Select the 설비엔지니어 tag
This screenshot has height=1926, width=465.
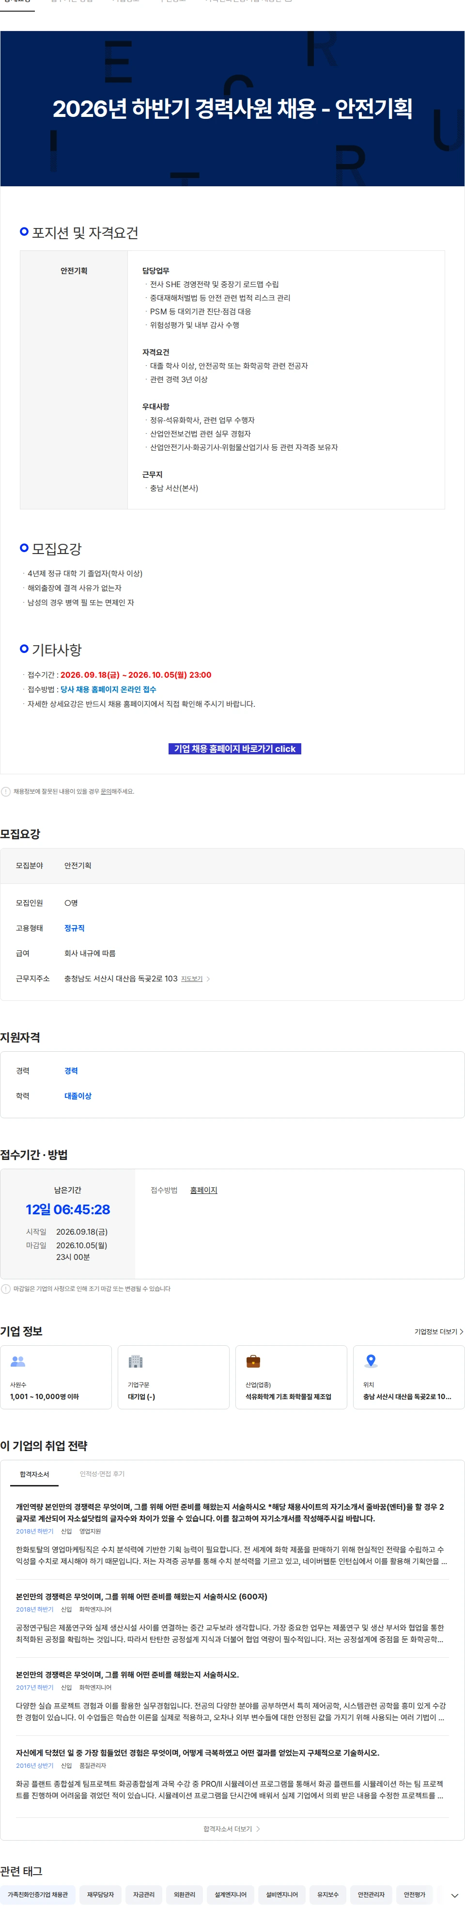pos(281,1894)
